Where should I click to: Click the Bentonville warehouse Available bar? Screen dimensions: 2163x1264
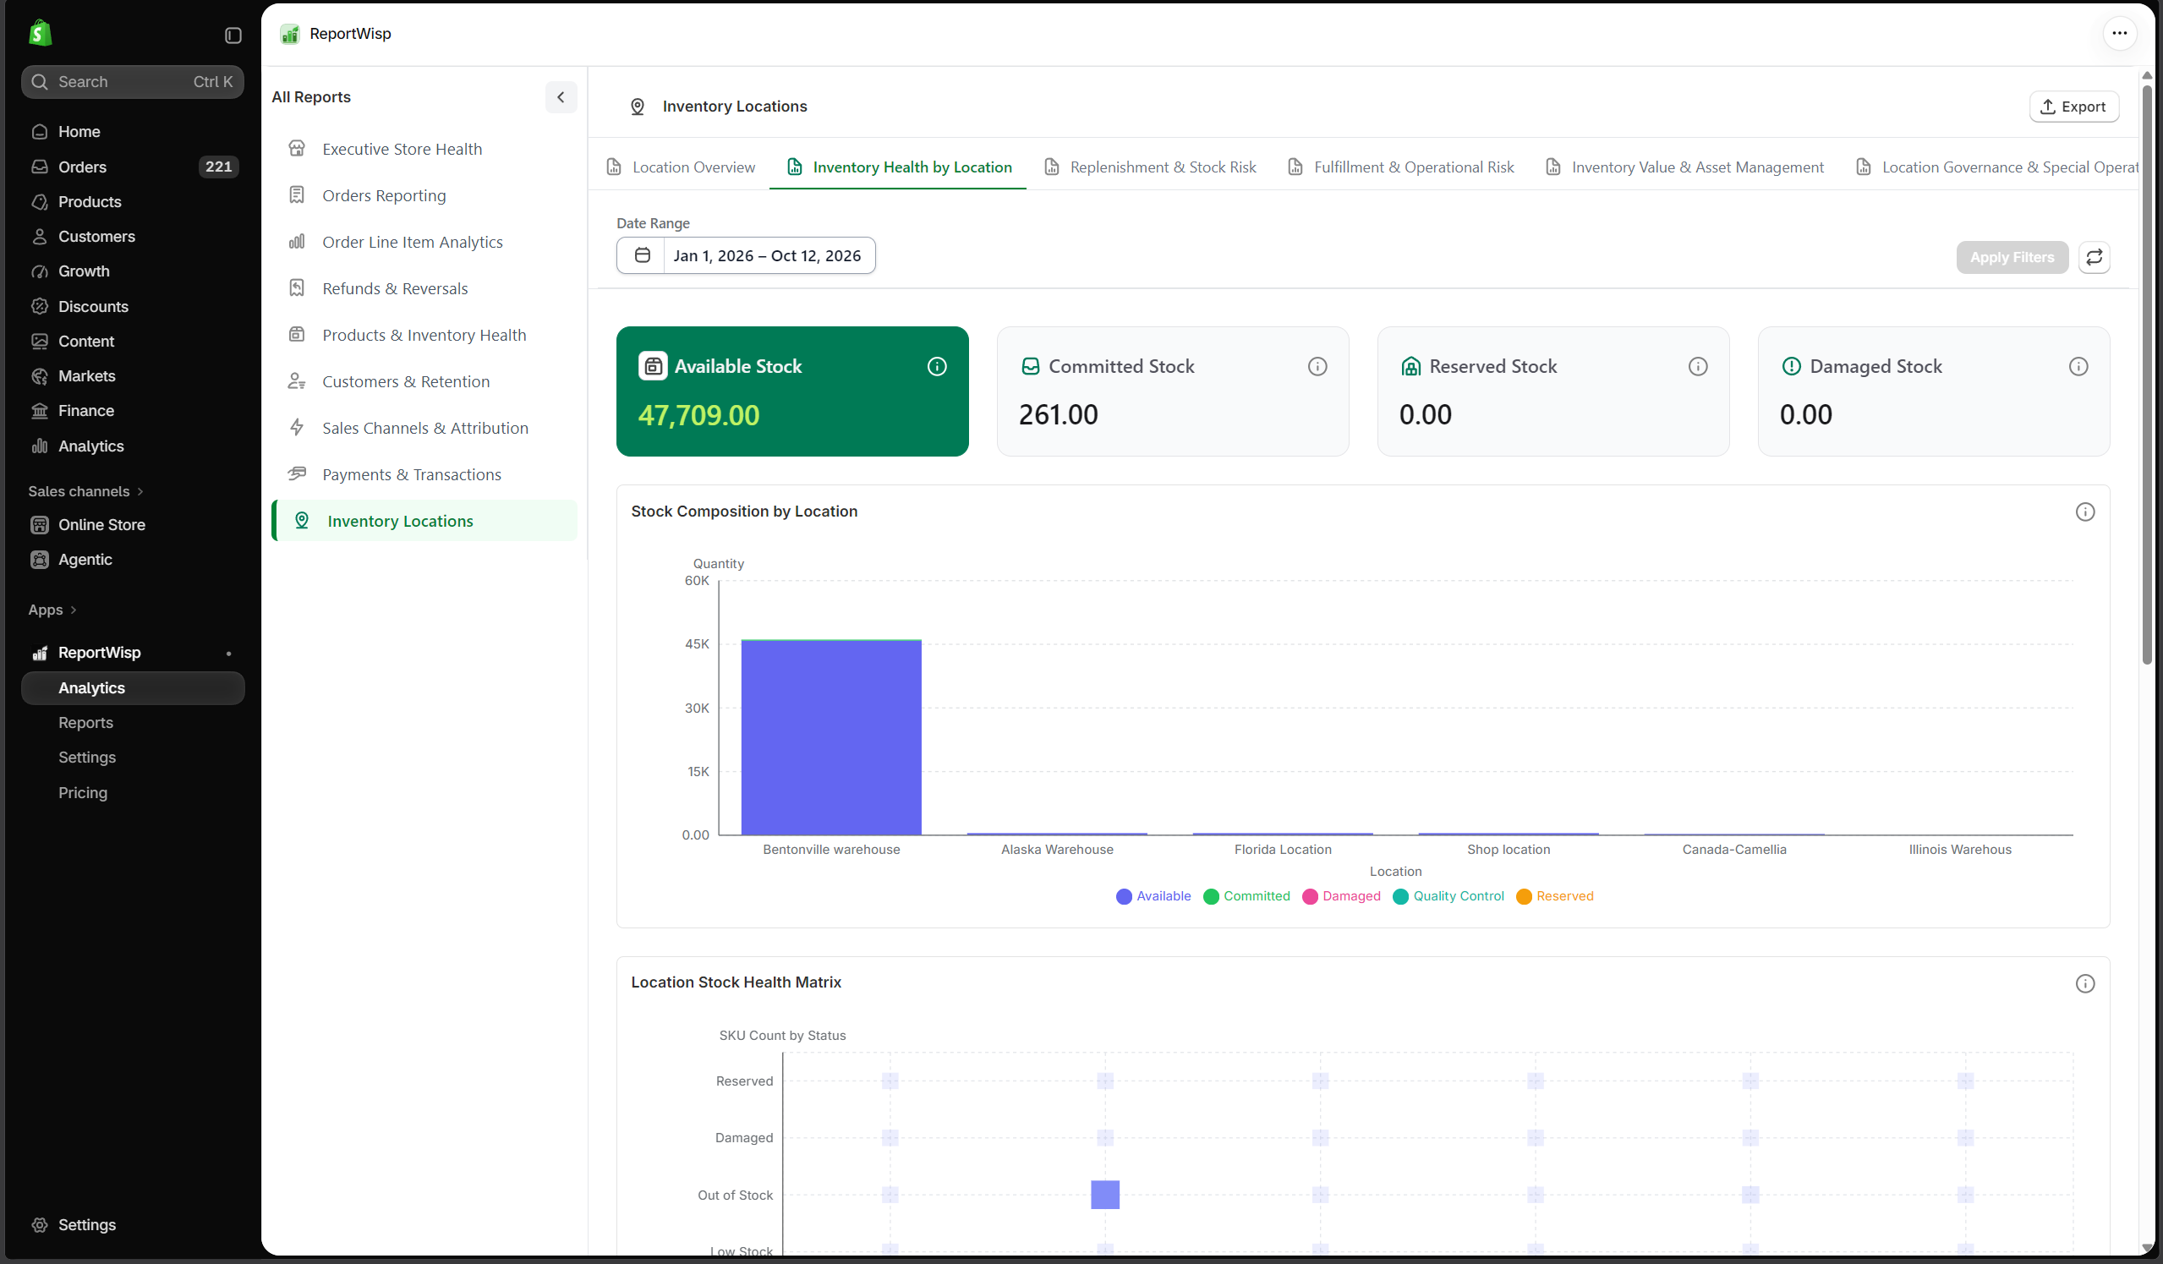point(831,737)
